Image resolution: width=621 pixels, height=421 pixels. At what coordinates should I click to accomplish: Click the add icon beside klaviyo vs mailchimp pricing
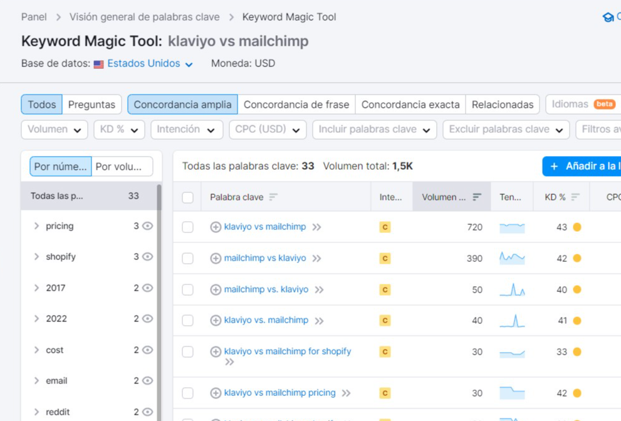pyautogui.click(x=216, y=393)
